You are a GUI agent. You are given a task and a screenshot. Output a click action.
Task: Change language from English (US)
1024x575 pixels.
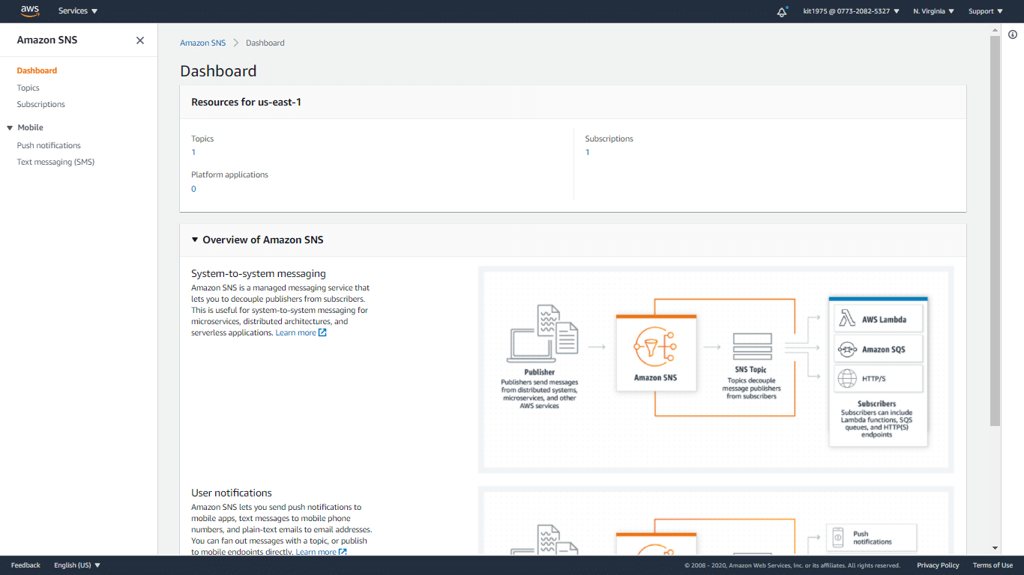tap(76, 565)
